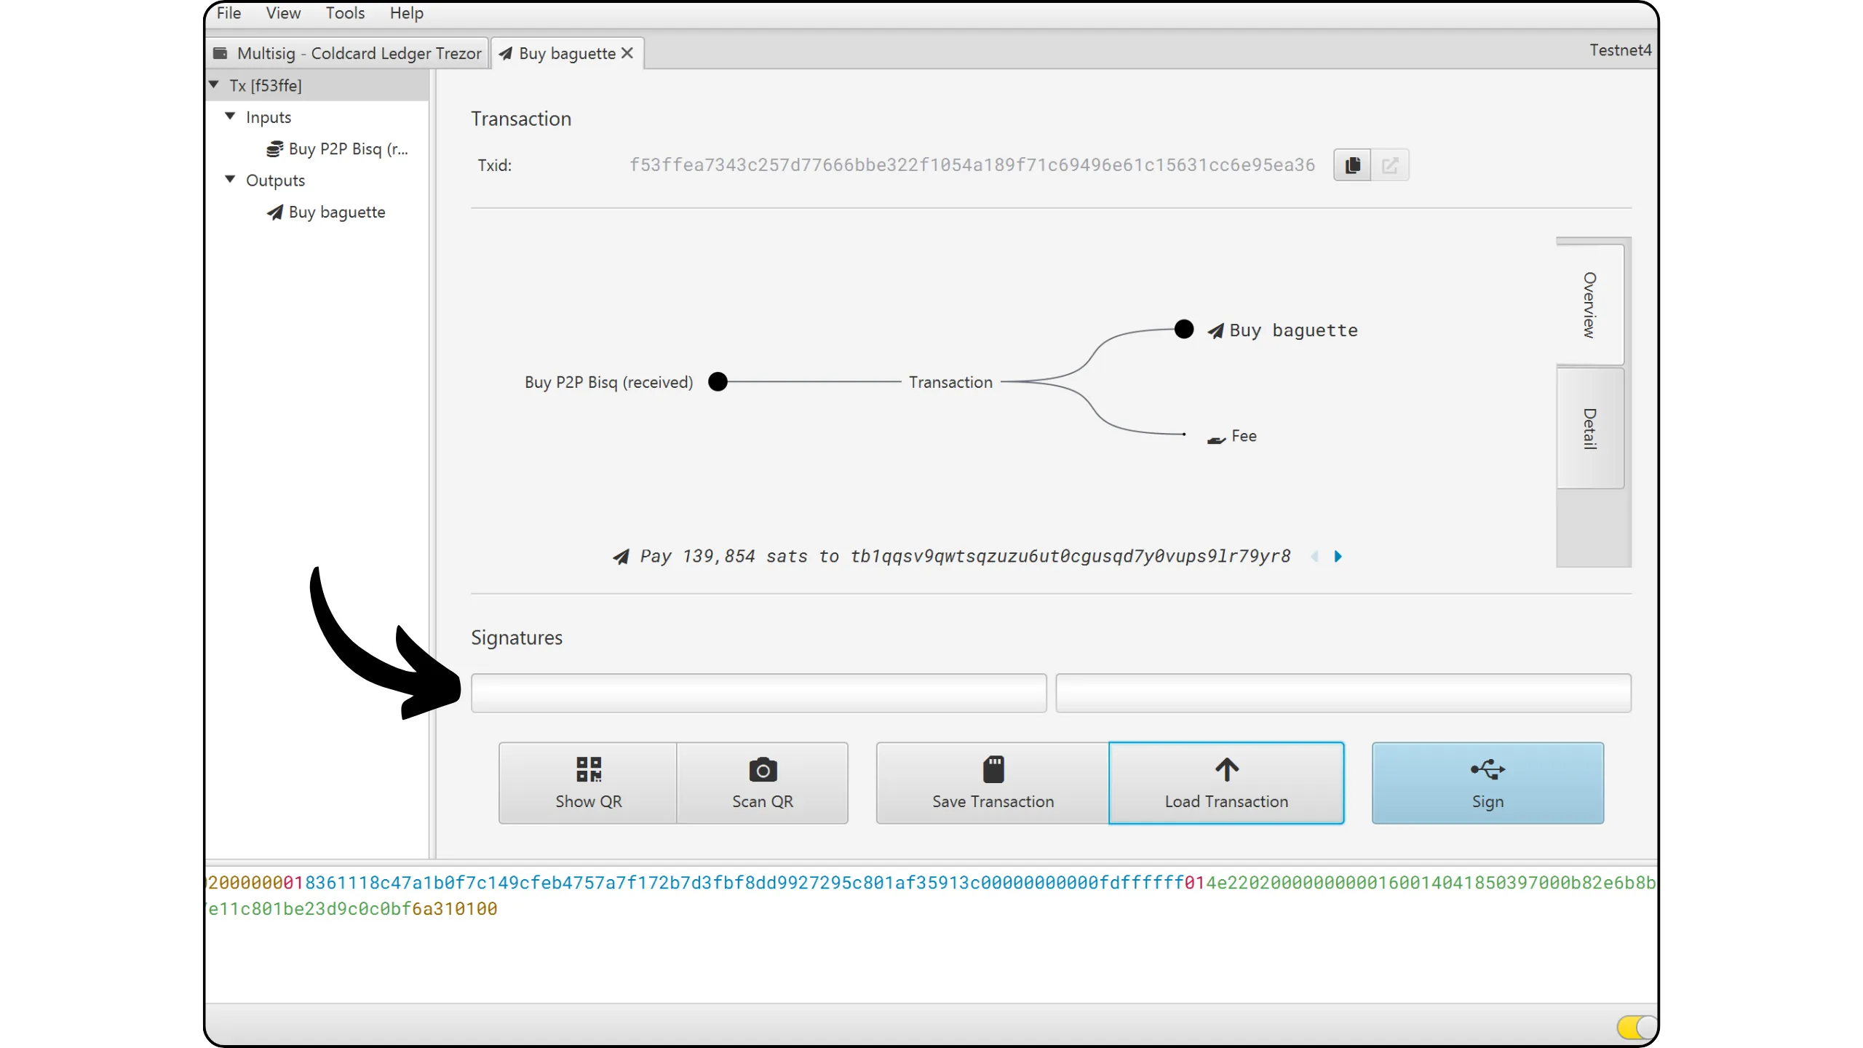The image size is (1863, 1048).
Task: Copy the transaction ID to clipboard
Action: coord(1352,165)
